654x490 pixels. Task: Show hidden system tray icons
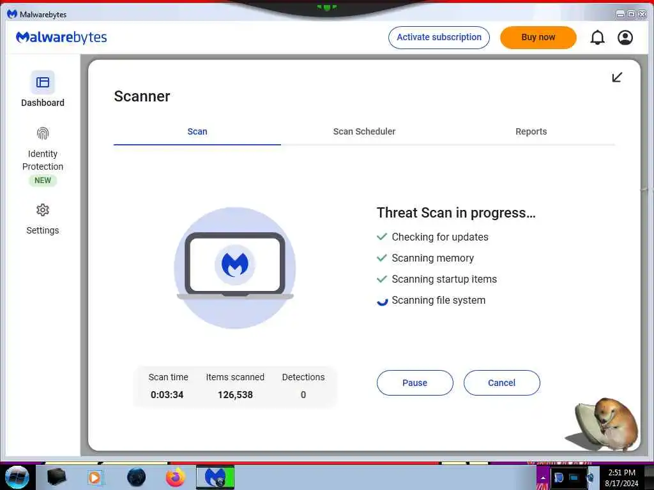tap(543, 478)
